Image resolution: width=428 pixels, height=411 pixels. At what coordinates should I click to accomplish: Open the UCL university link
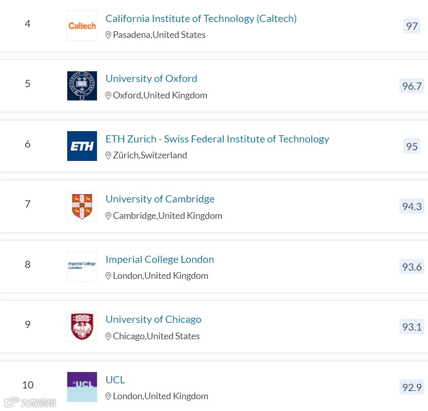point(115,380)
